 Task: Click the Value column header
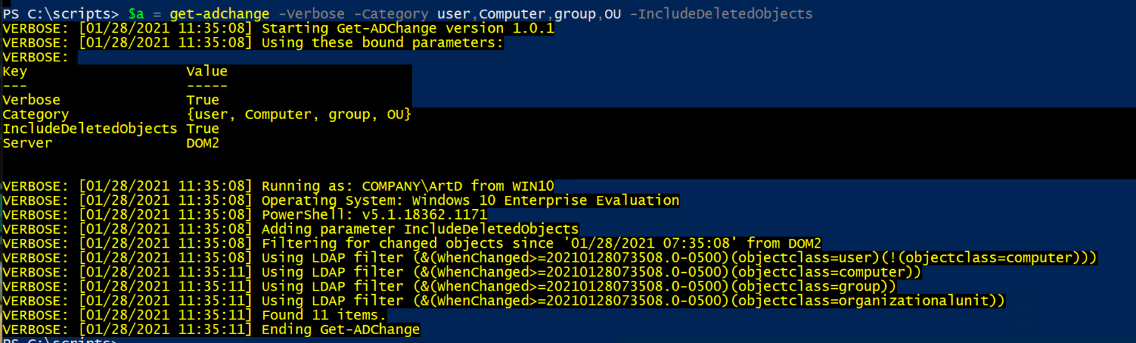(x=207, y=72)
